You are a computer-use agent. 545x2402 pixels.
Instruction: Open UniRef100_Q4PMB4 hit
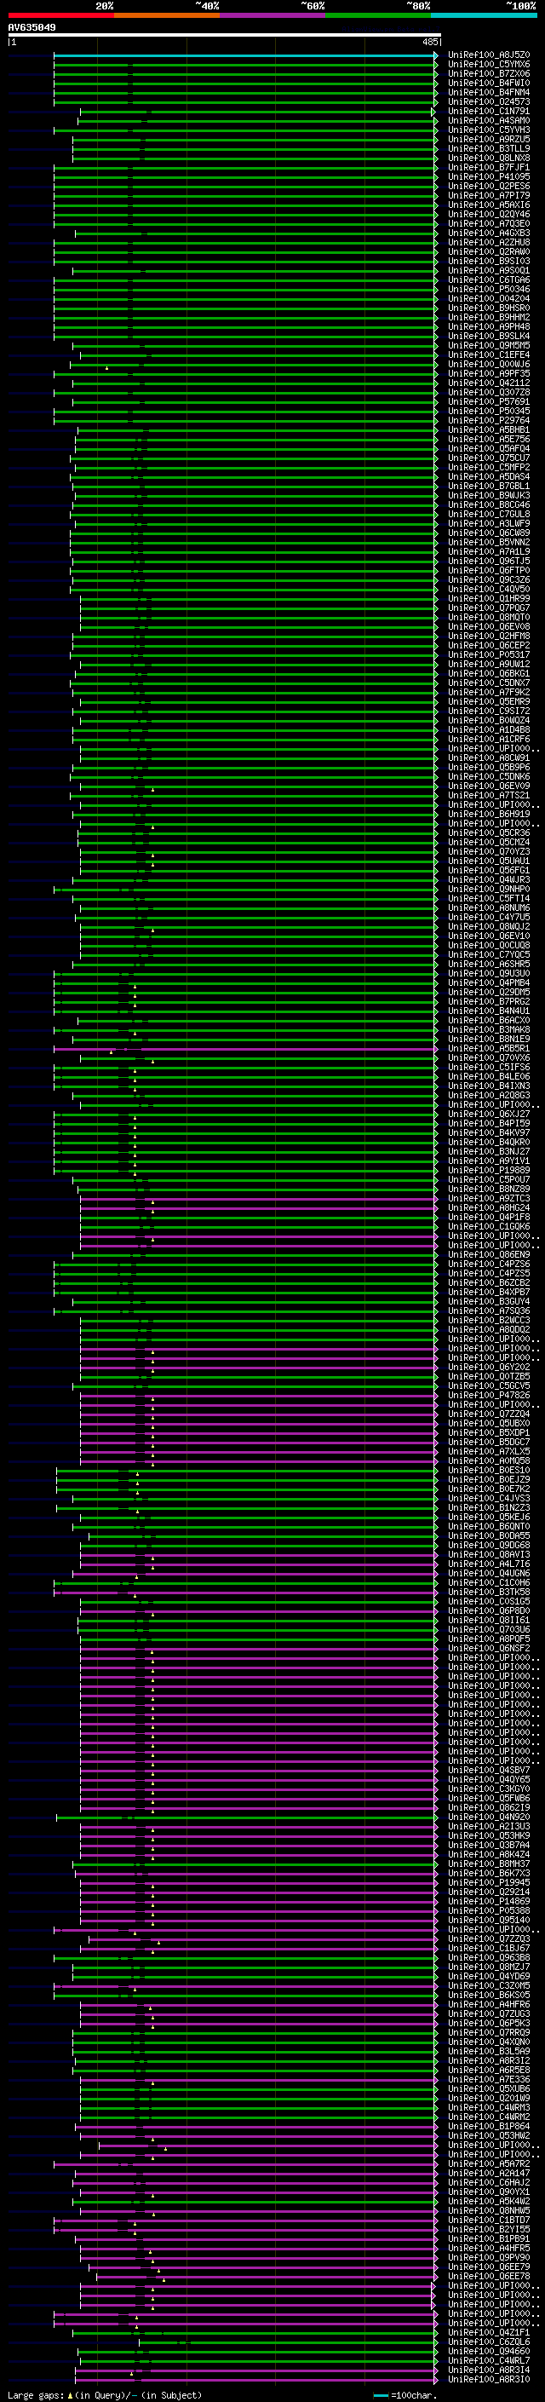pos(489,982)
